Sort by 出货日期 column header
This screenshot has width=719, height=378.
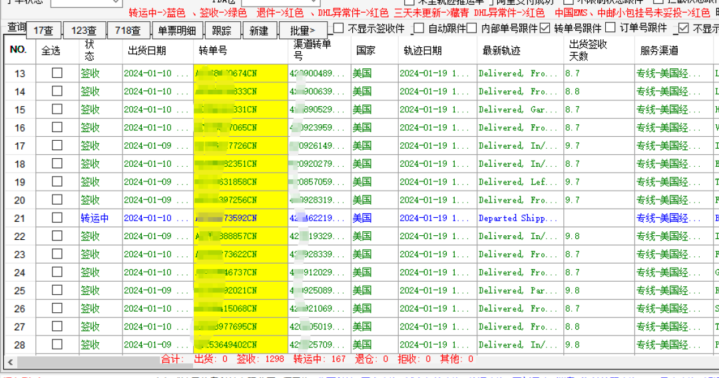coord(158,50)
